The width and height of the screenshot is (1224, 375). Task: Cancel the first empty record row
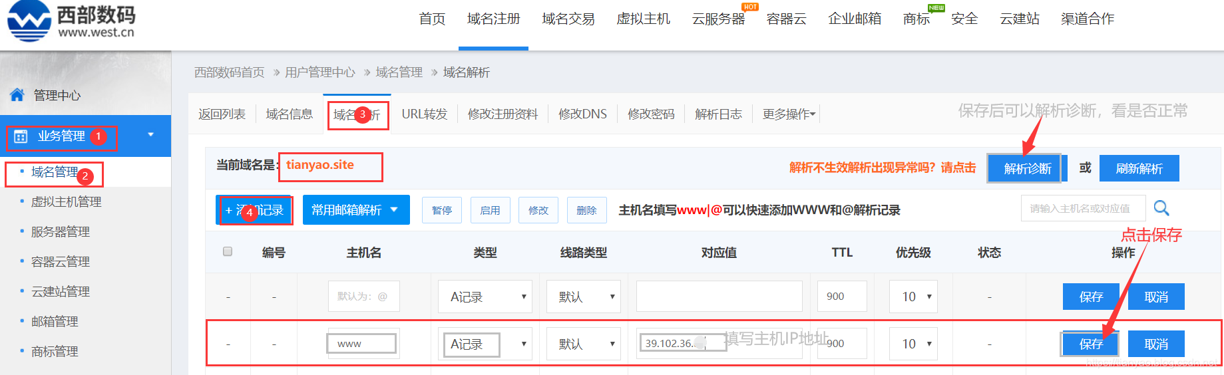pos(1156,297)
